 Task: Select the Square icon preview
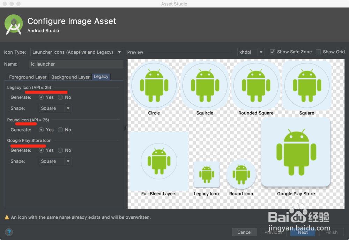point(307,85)
